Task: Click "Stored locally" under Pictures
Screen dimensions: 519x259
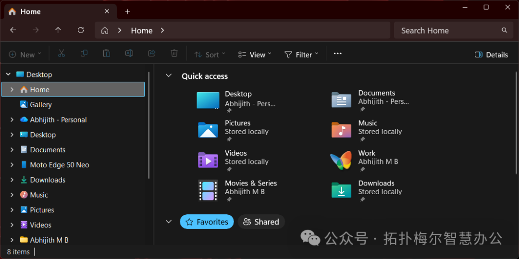Action: 247,132
